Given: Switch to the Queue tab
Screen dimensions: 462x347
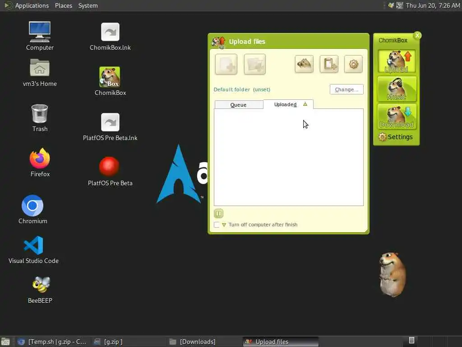Looking at the screenshot, I should [239, 105].
